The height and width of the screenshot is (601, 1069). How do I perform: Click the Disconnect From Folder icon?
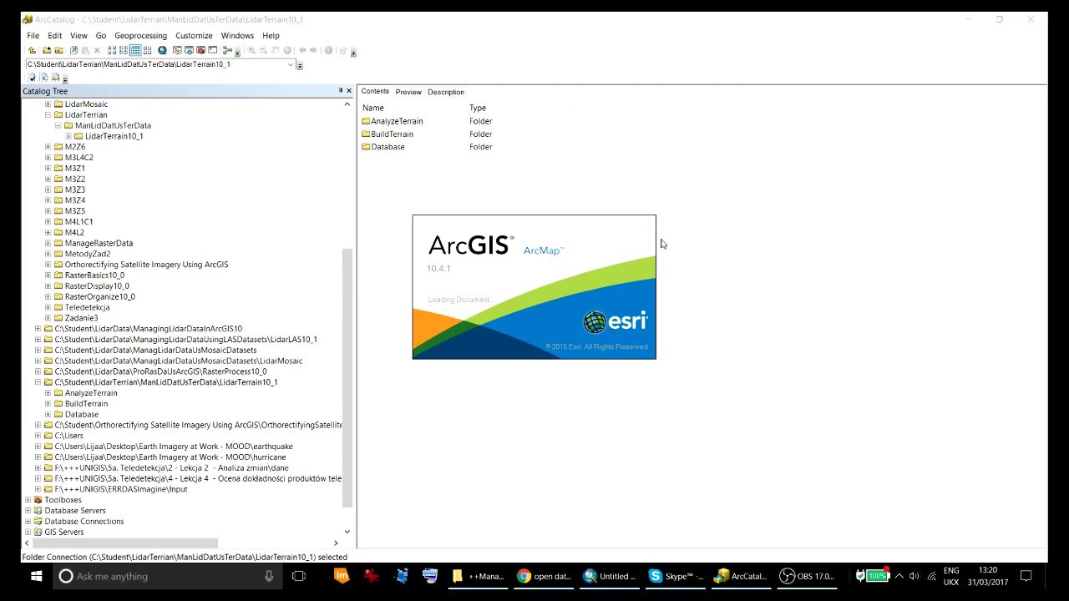point(58,51)
